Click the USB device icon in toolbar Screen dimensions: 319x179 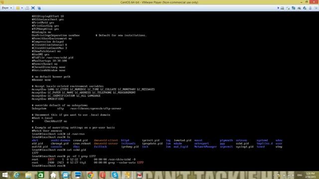pyautogui.click(x=310, y=8)
